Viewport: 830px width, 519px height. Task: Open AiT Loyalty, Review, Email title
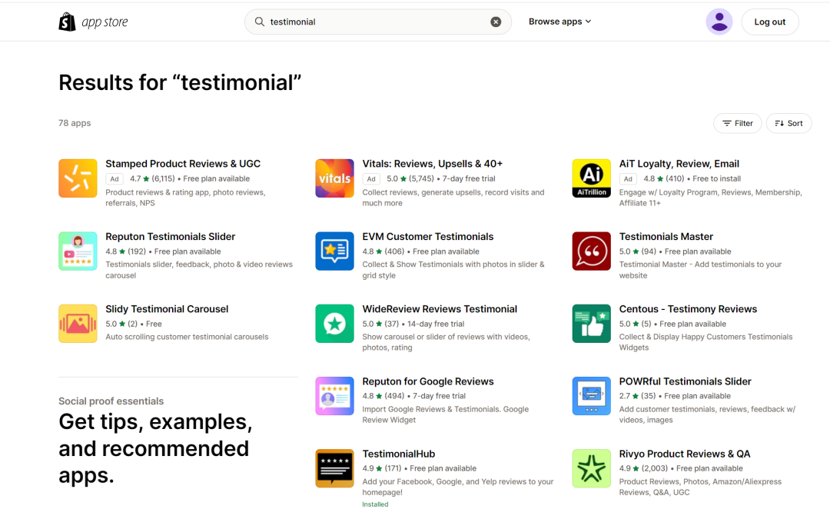tap(679, 164)
